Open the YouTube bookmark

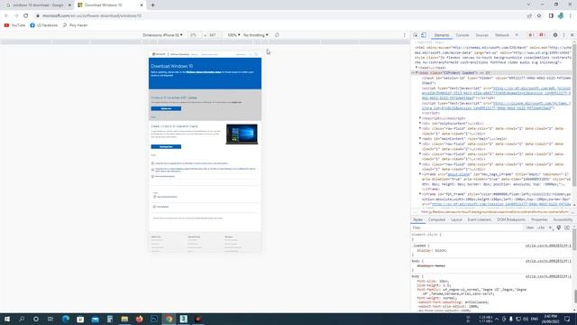[14, 25]
